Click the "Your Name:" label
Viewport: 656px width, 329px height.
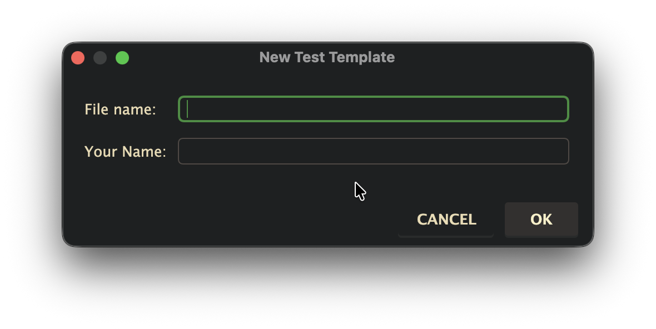125,152
